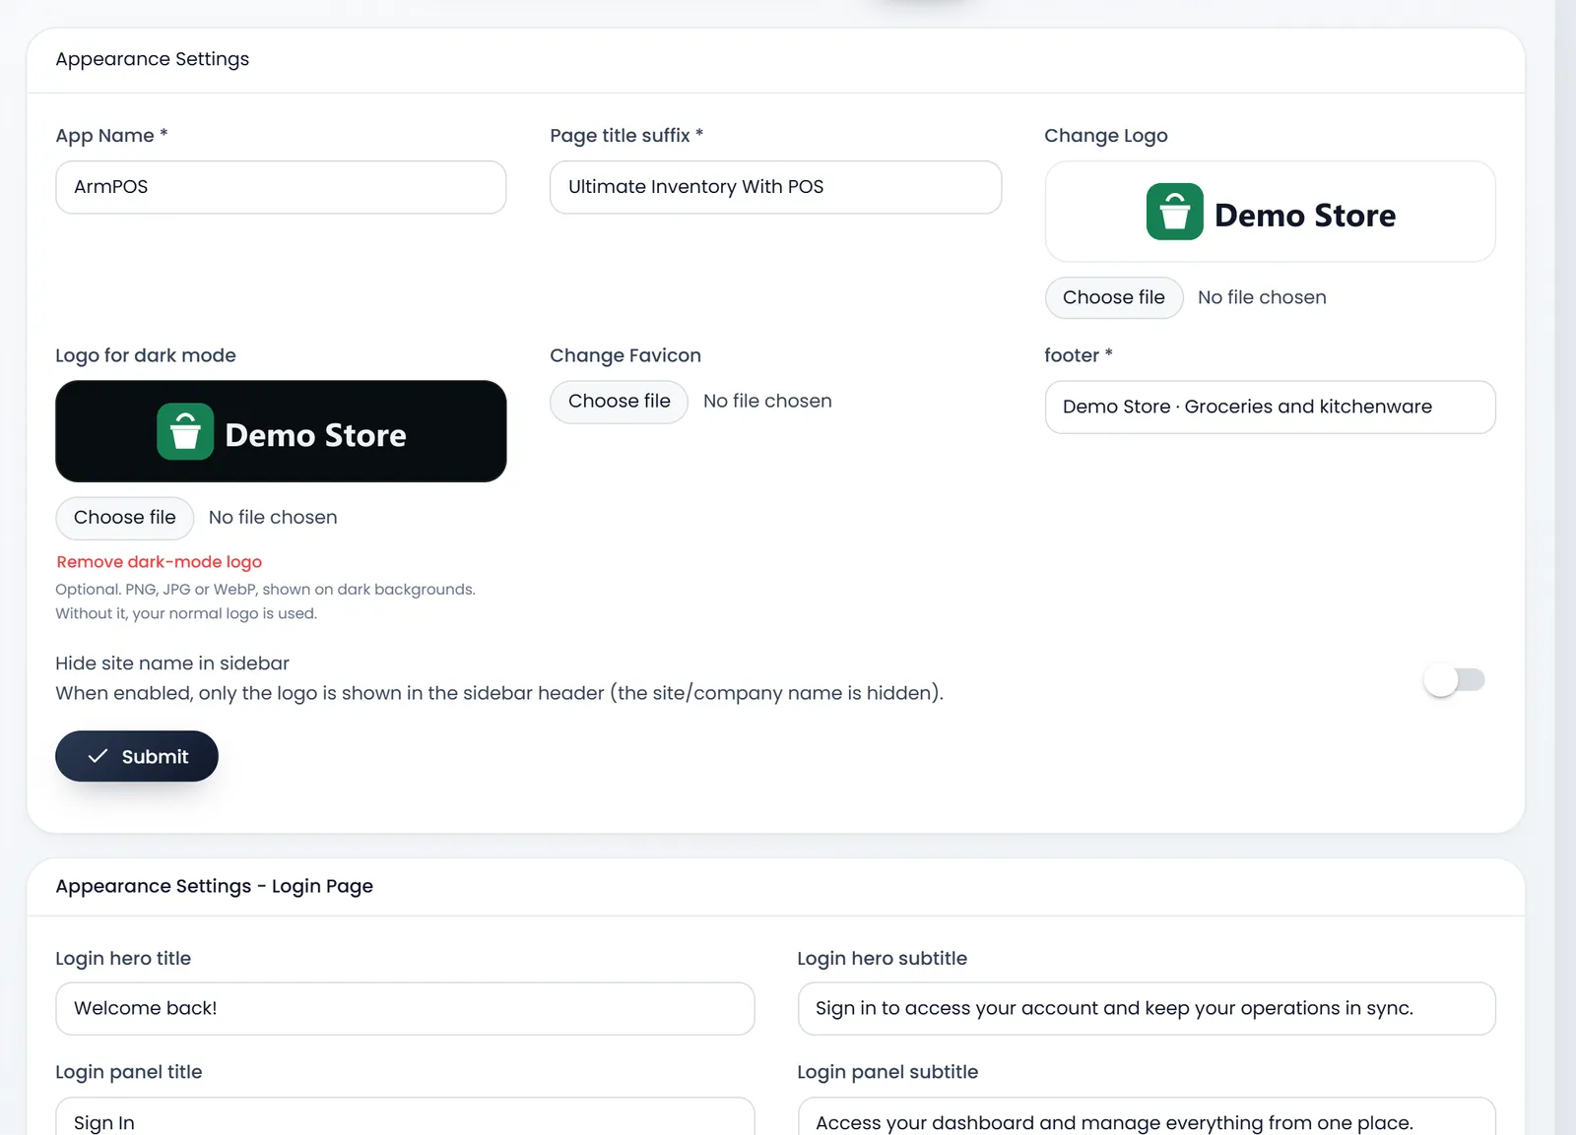Viewport: 1576px width, 1135px height.
Task: Click 'No file chosen' under dark mode logo
Action: coord(273,518)
